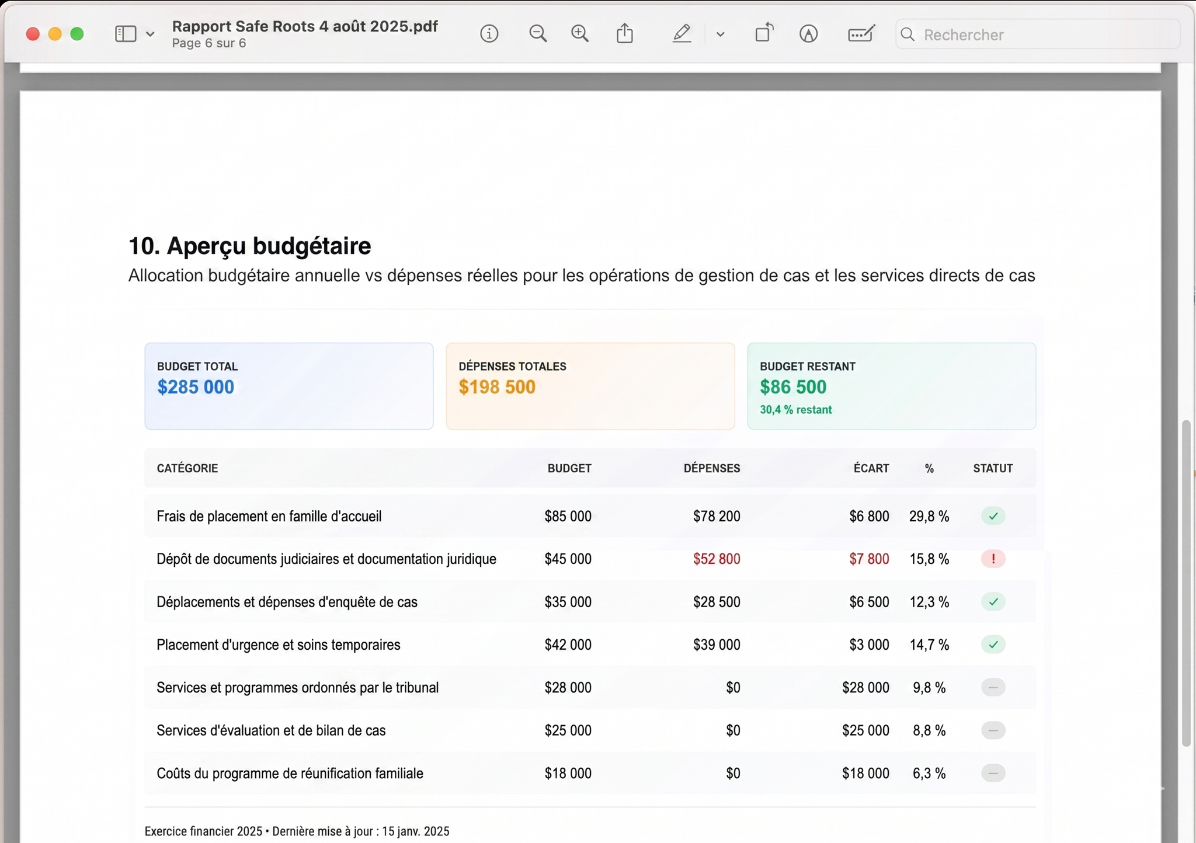Click the red alert status for Dépôt de documents
1196x843 pixels.
pyautogui.click(x=993, y=559)
